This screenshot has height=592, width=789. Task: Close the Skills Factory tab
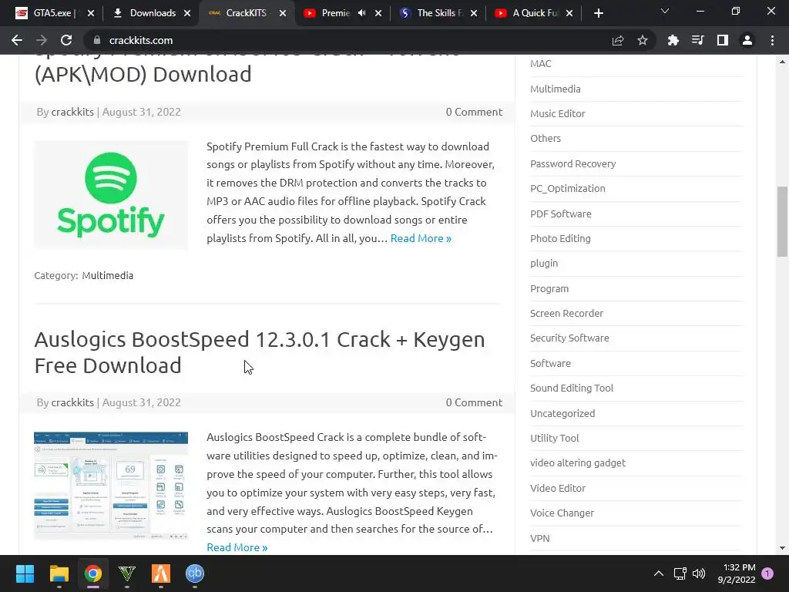pyautogui.click(x=474, y=14)
